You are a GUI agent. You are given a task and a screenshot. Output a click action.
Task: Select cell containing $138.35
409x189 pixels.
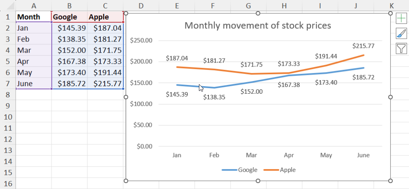pyautogui.click(x=69, y=39)
